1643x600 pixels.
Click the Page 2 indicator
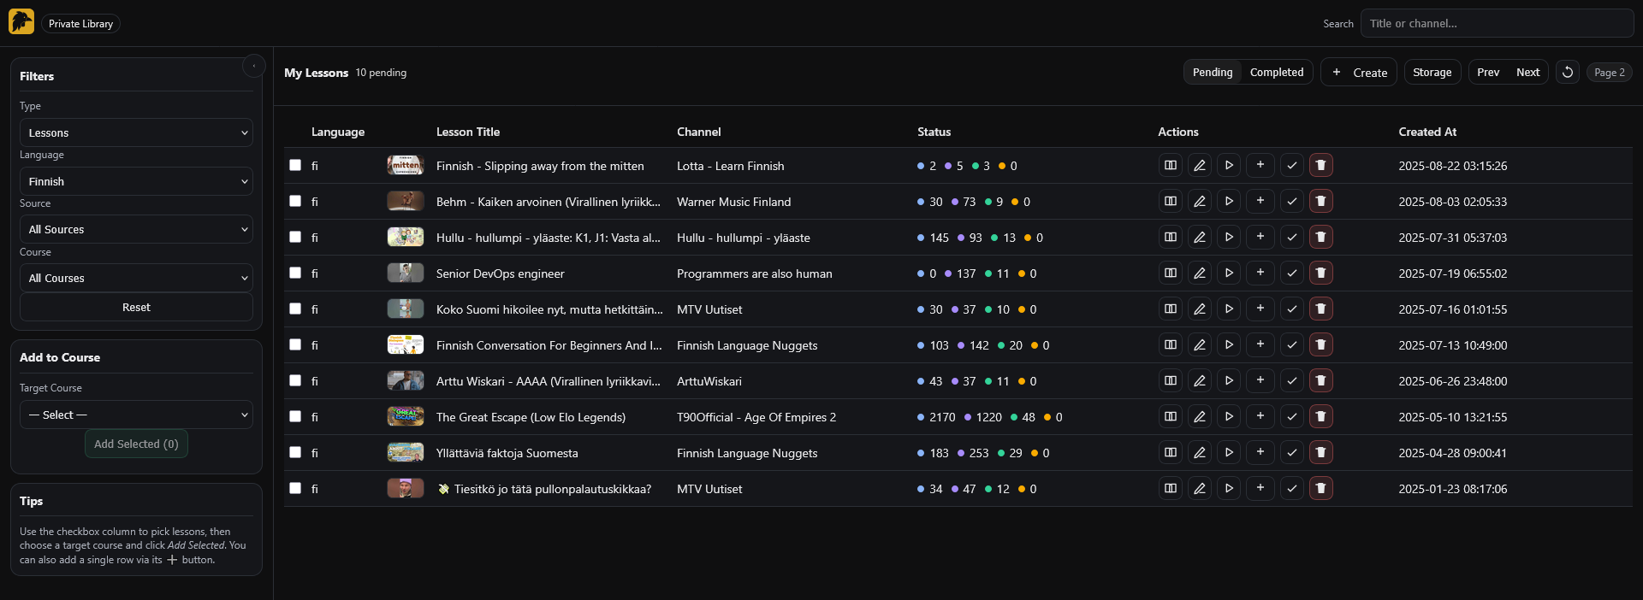(1610, 73)
